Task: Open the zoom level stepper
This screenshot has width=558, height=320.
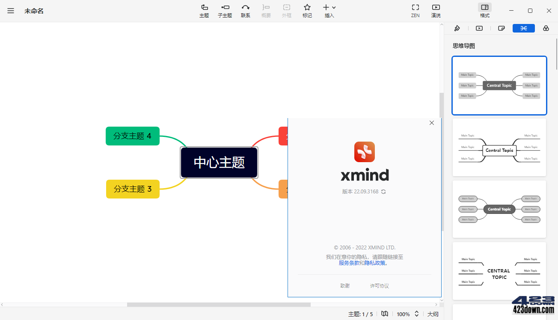Action: [x=416, y=314]
